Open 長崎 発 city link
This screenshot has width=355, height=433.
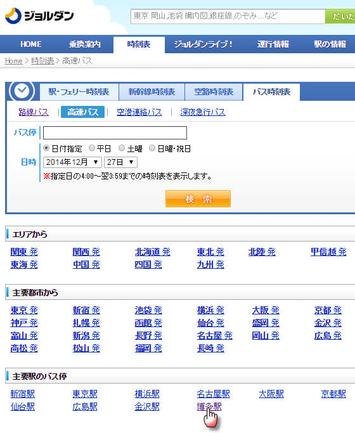click(x=210, y=349)
